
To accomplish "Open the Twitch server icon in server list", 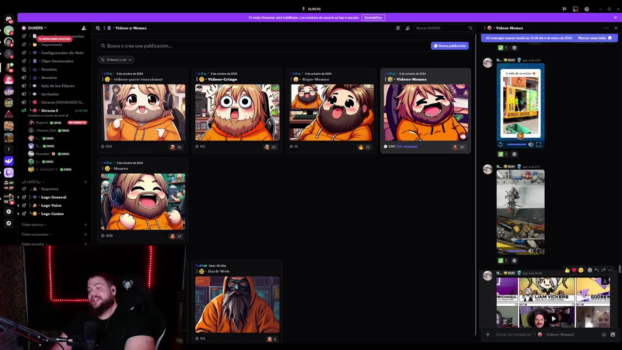I will (x=8, y=173).
